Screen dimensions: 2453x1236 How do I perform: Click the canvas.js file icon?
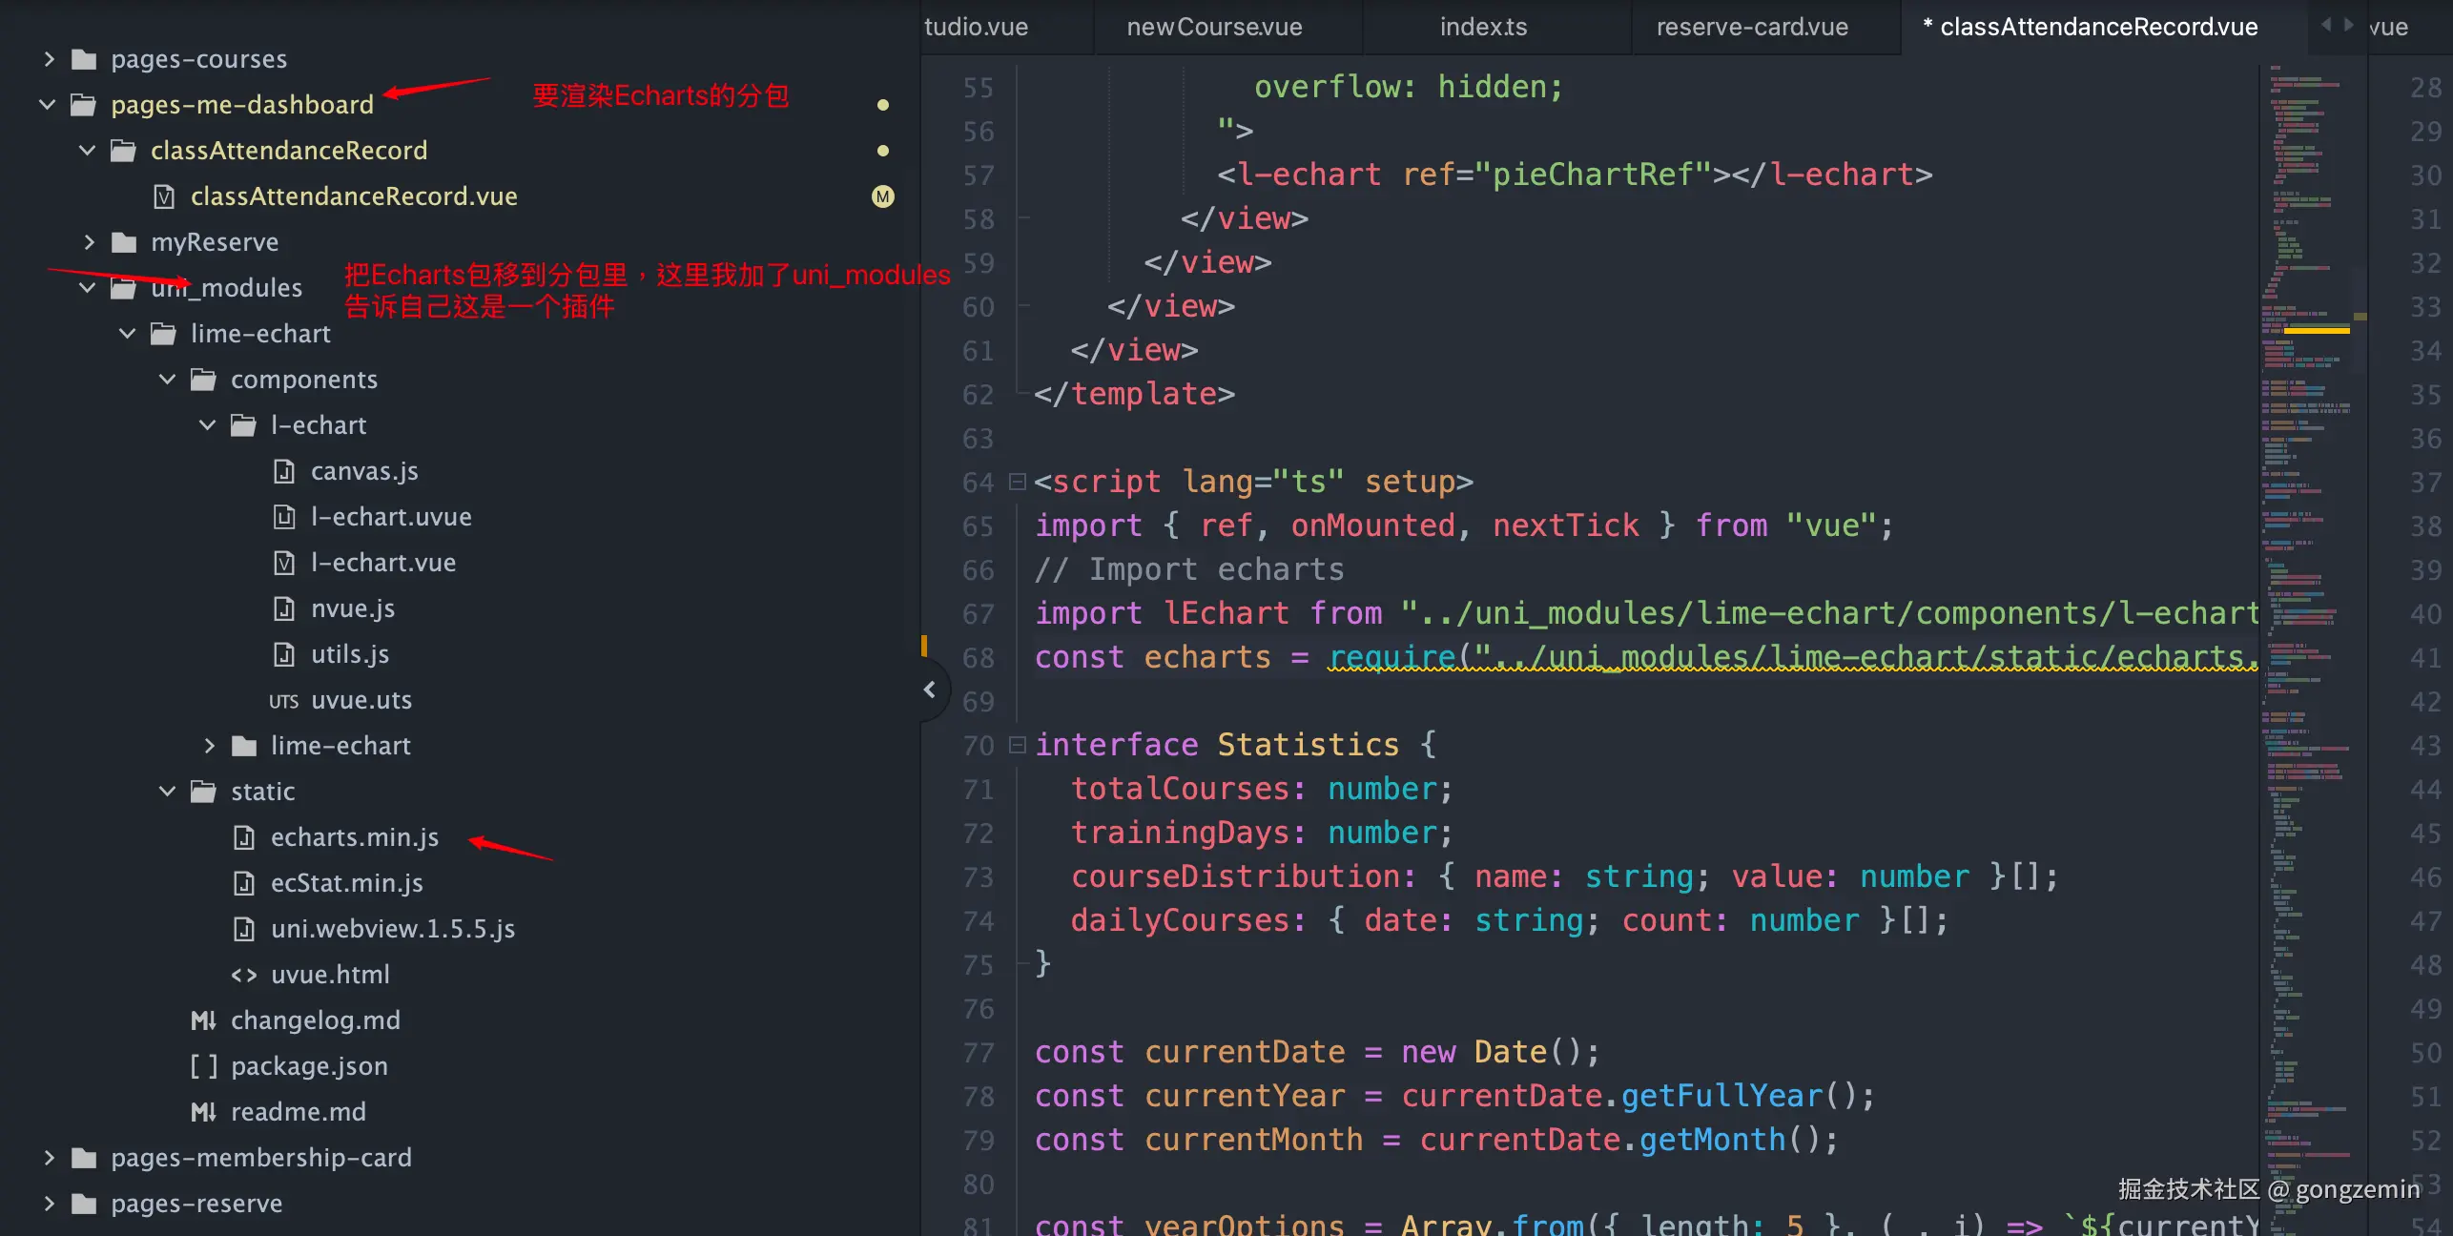[x=284, y=471]
